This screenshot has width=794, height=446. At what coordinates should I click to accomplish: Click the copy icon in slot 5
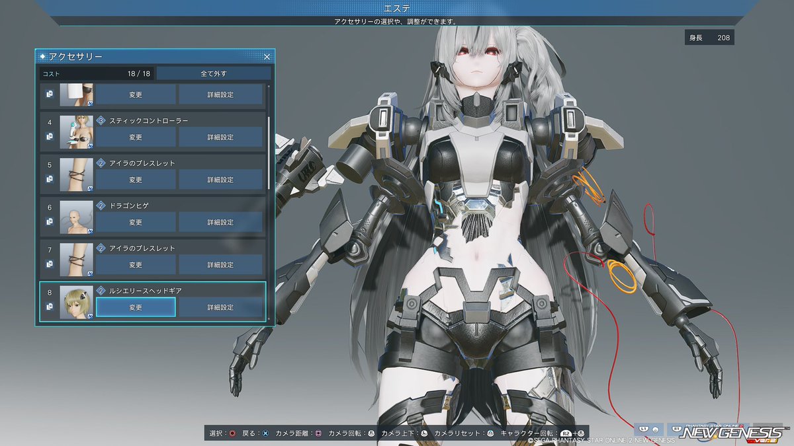pos(50,179)
